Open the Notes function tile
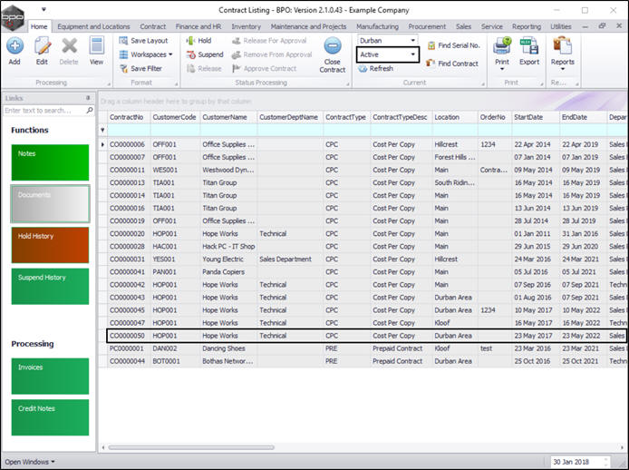Viewport: 629px width, 470px height. pyautogui.click(x=51, y=162)
